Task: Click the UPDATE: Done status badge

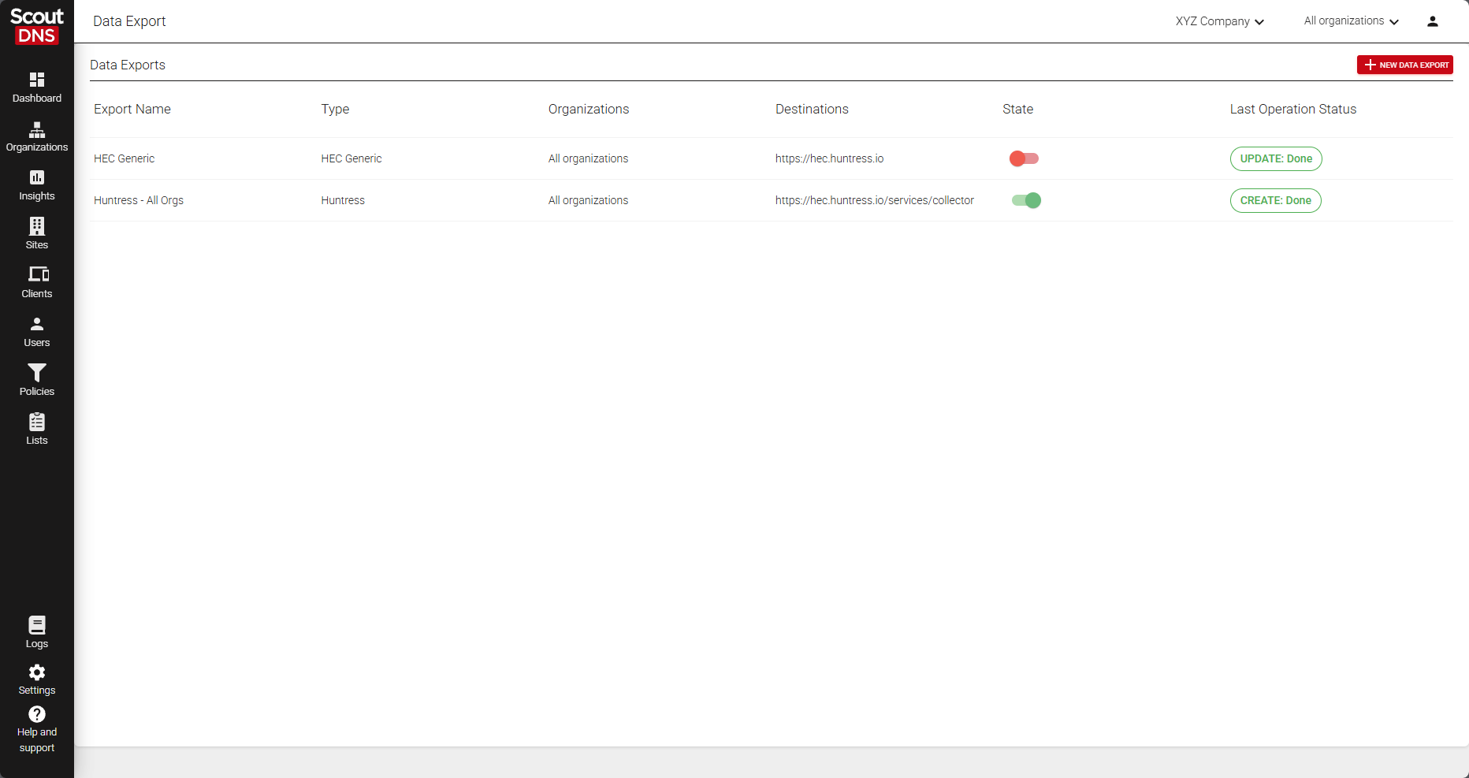Action: point(1275,158)
